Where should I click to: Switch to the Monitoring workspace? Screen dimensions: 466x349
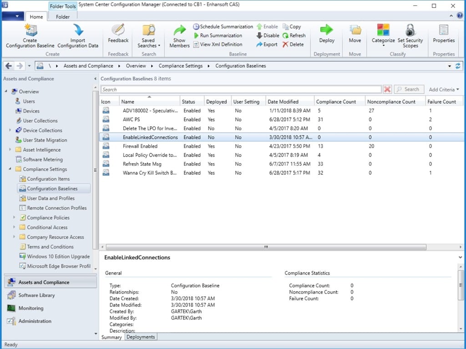point(50,308)
